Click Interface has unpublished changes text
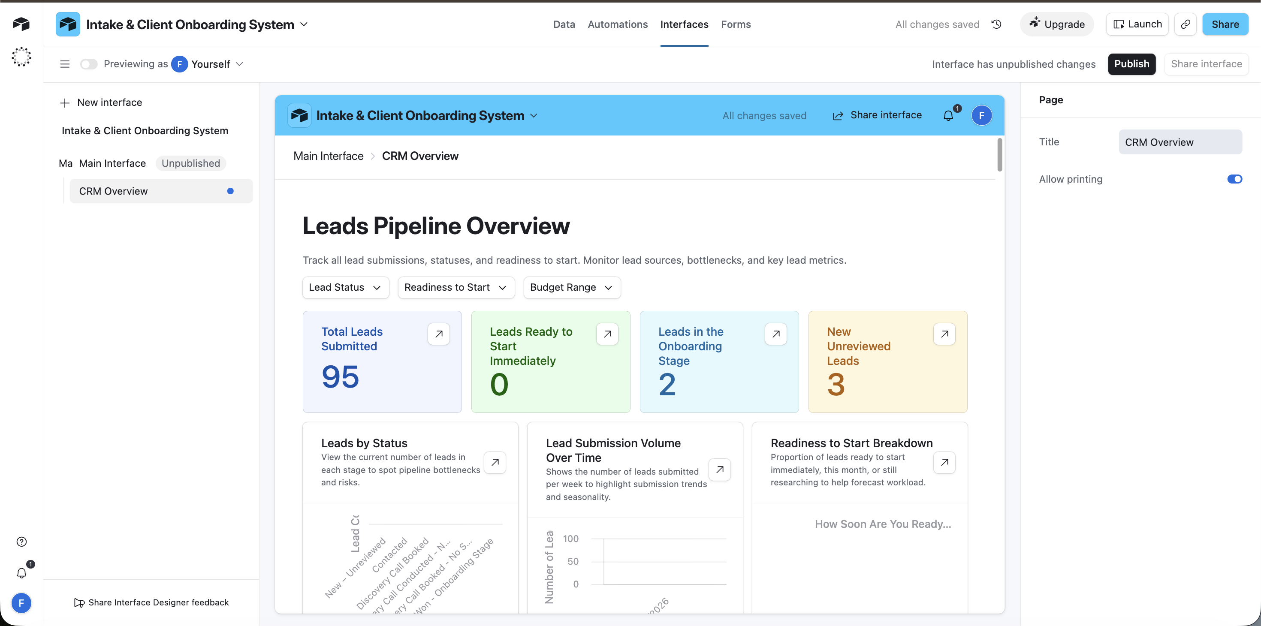 pos(1013,64)
